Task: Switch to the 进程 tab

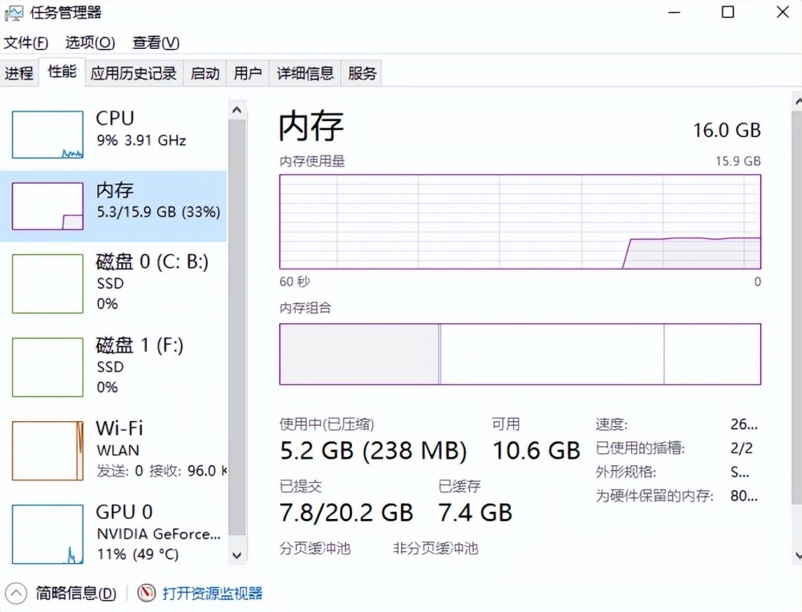Action: (x=19, y=73)
